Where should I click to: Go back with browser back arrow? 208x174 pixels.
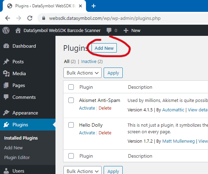pyautogui.click(x=8, y=18)
